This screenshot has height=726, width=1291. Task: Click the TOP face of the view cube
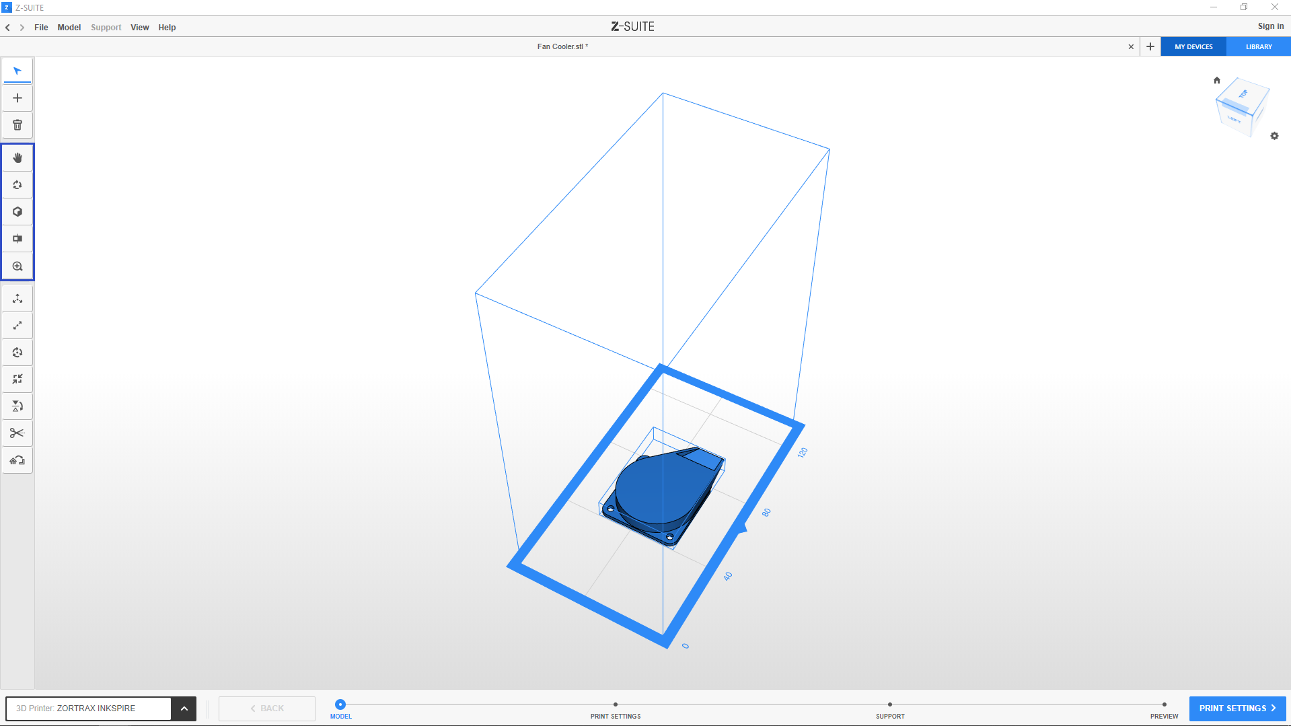(x=1243, y=94)
